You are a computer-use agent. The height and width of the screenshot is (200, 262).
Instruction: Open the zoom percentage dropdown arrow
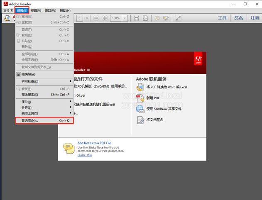[x=125, y=18]
